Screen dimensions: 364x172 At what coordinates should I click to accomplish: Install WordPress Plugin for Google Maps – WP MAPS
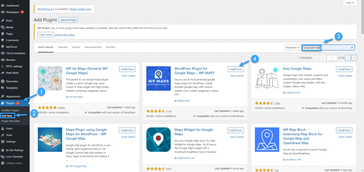(x=236, y=69)
